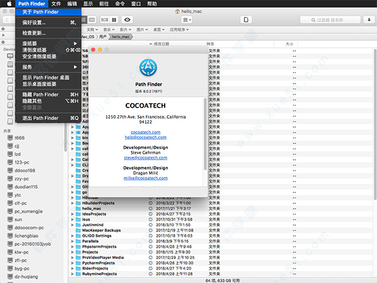The height and width of the screenshot is (283, 377).
Task: Select 隐藏 Path Finder menu item
Action: (x=48, y=94)
